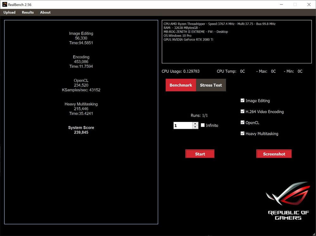Click the System Score value 239,845

[x=81, y=132]
